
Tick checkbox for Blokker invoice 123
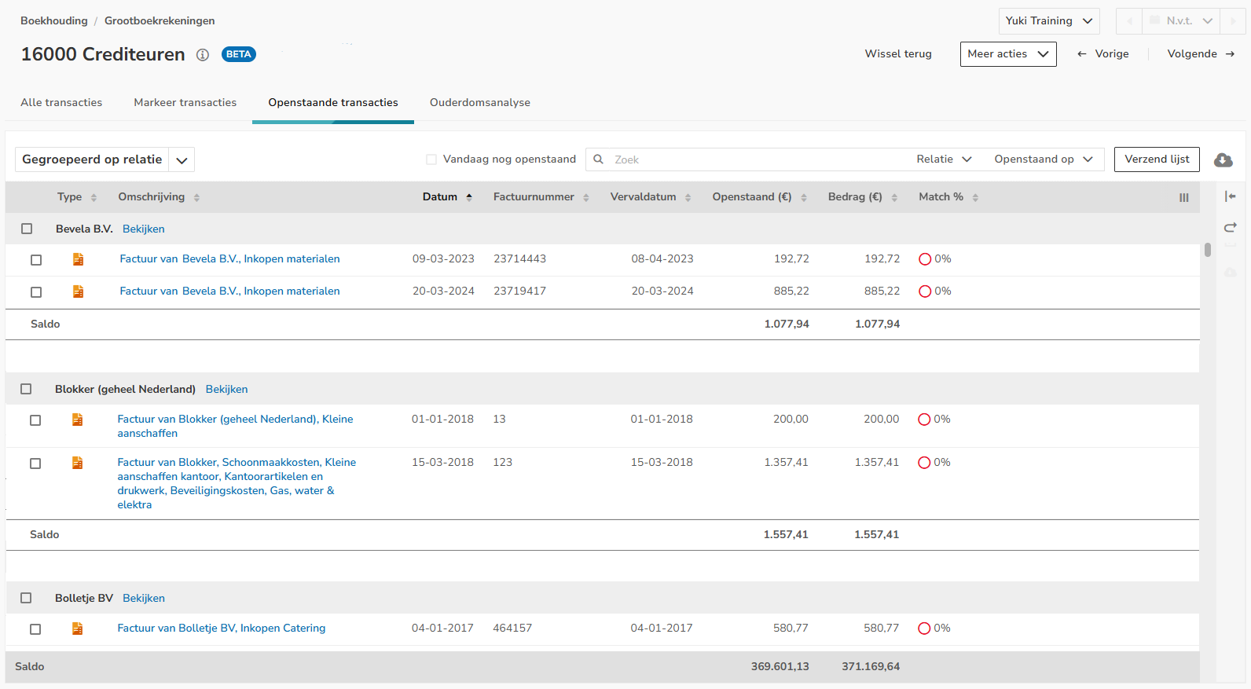(x=35, y=464)
